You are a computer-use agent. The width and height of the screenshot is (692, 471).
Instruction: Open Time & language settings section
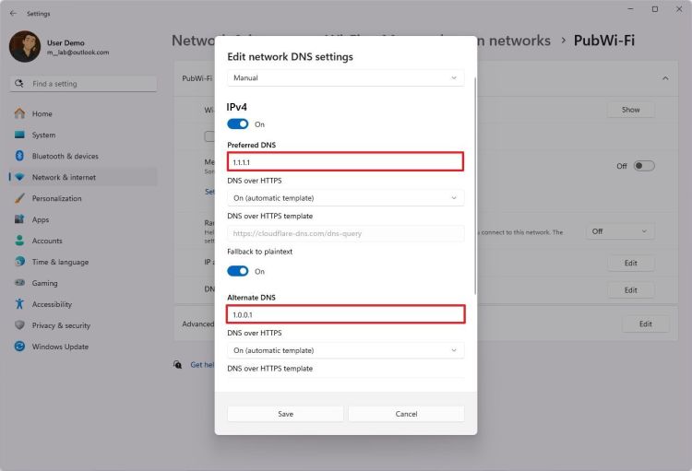[x=60, y=262]
